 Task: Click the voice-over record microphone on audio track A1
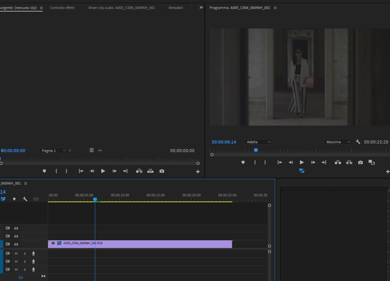[33, 253]
